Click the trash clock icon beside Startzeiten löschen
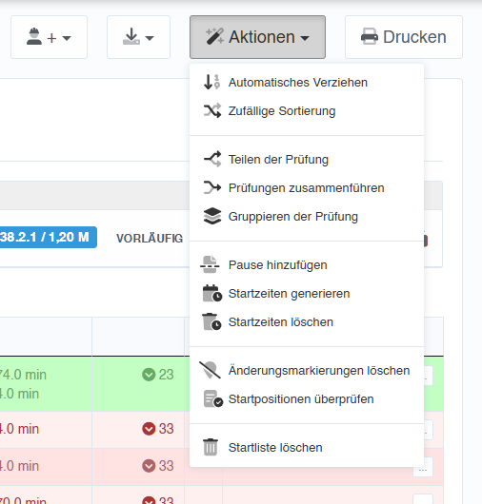The width and height of the screenshot is (482, 504). point(211,321)
